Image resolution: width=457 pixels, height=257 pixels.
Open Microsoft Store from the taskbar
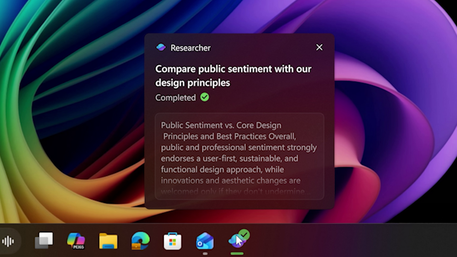173,241
